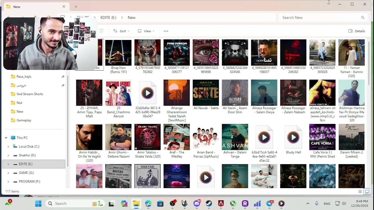Select Alireza Roozegar - Salam Darya file
Viewport: 374px width, 210px height.
click(264, 97)
